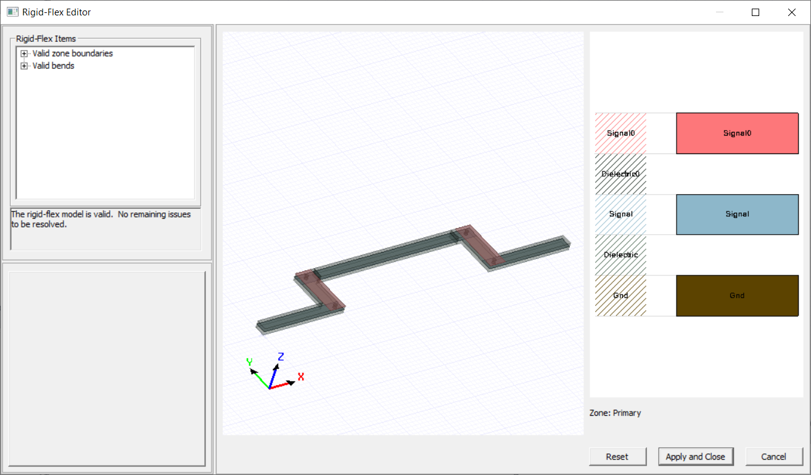The image size is (811, 475).
Task: Dismiss the editor via Cancel
Action: click(x=774, y=457)
